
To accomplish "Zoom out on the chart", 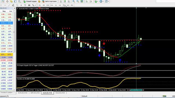I will [x=78, y=1].
